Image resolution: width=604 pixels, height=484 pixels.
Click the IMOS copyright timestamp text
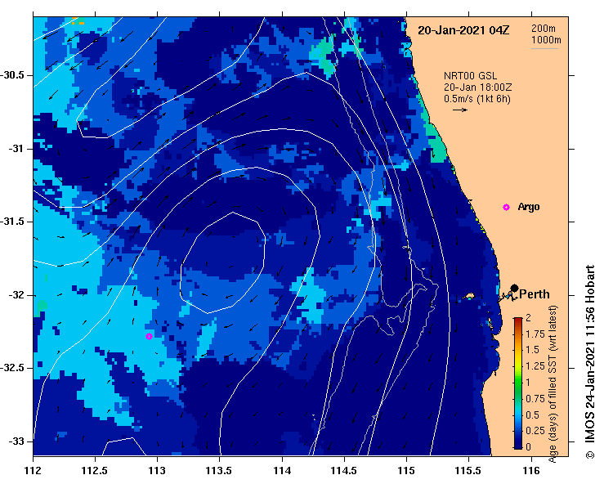tap(590, 361)
